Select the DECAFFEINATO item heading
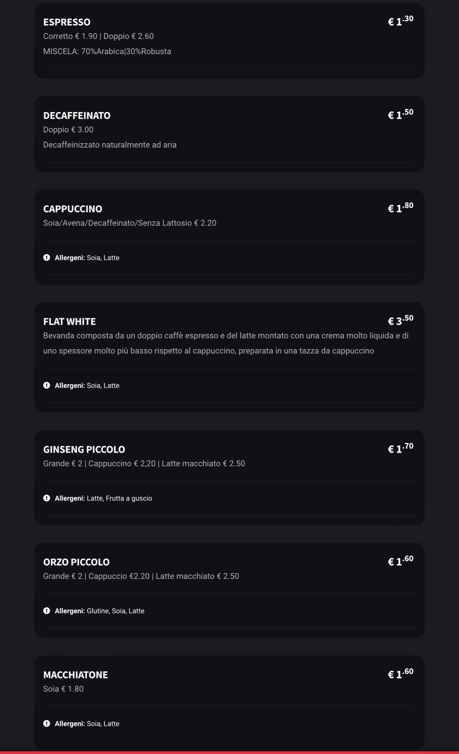This screenshot has height=754, width=459. [x=77, y=116]
